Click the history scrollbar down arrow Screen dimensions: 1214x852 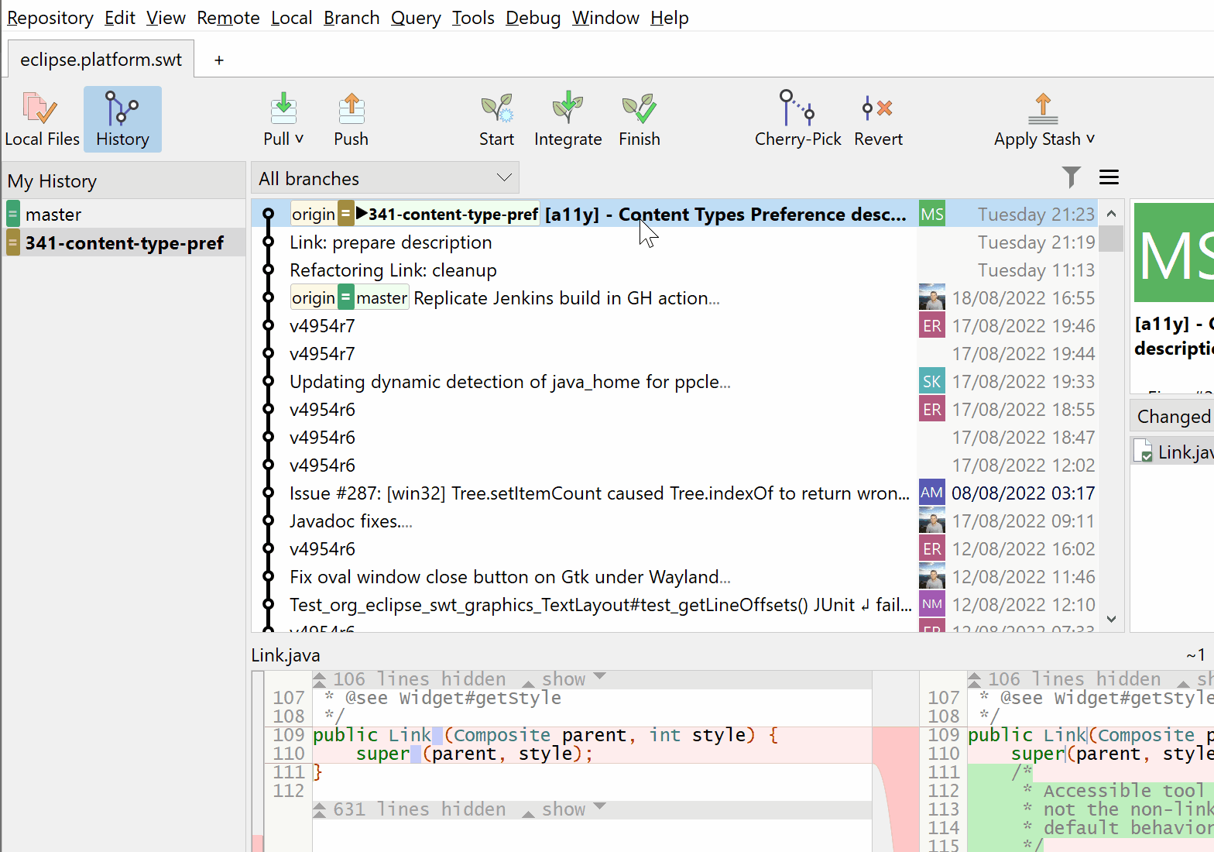click(1111, 618)
